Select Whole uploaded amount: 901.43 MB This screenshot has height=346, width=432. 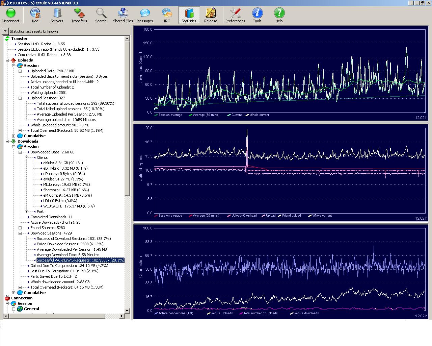point(60,125)
